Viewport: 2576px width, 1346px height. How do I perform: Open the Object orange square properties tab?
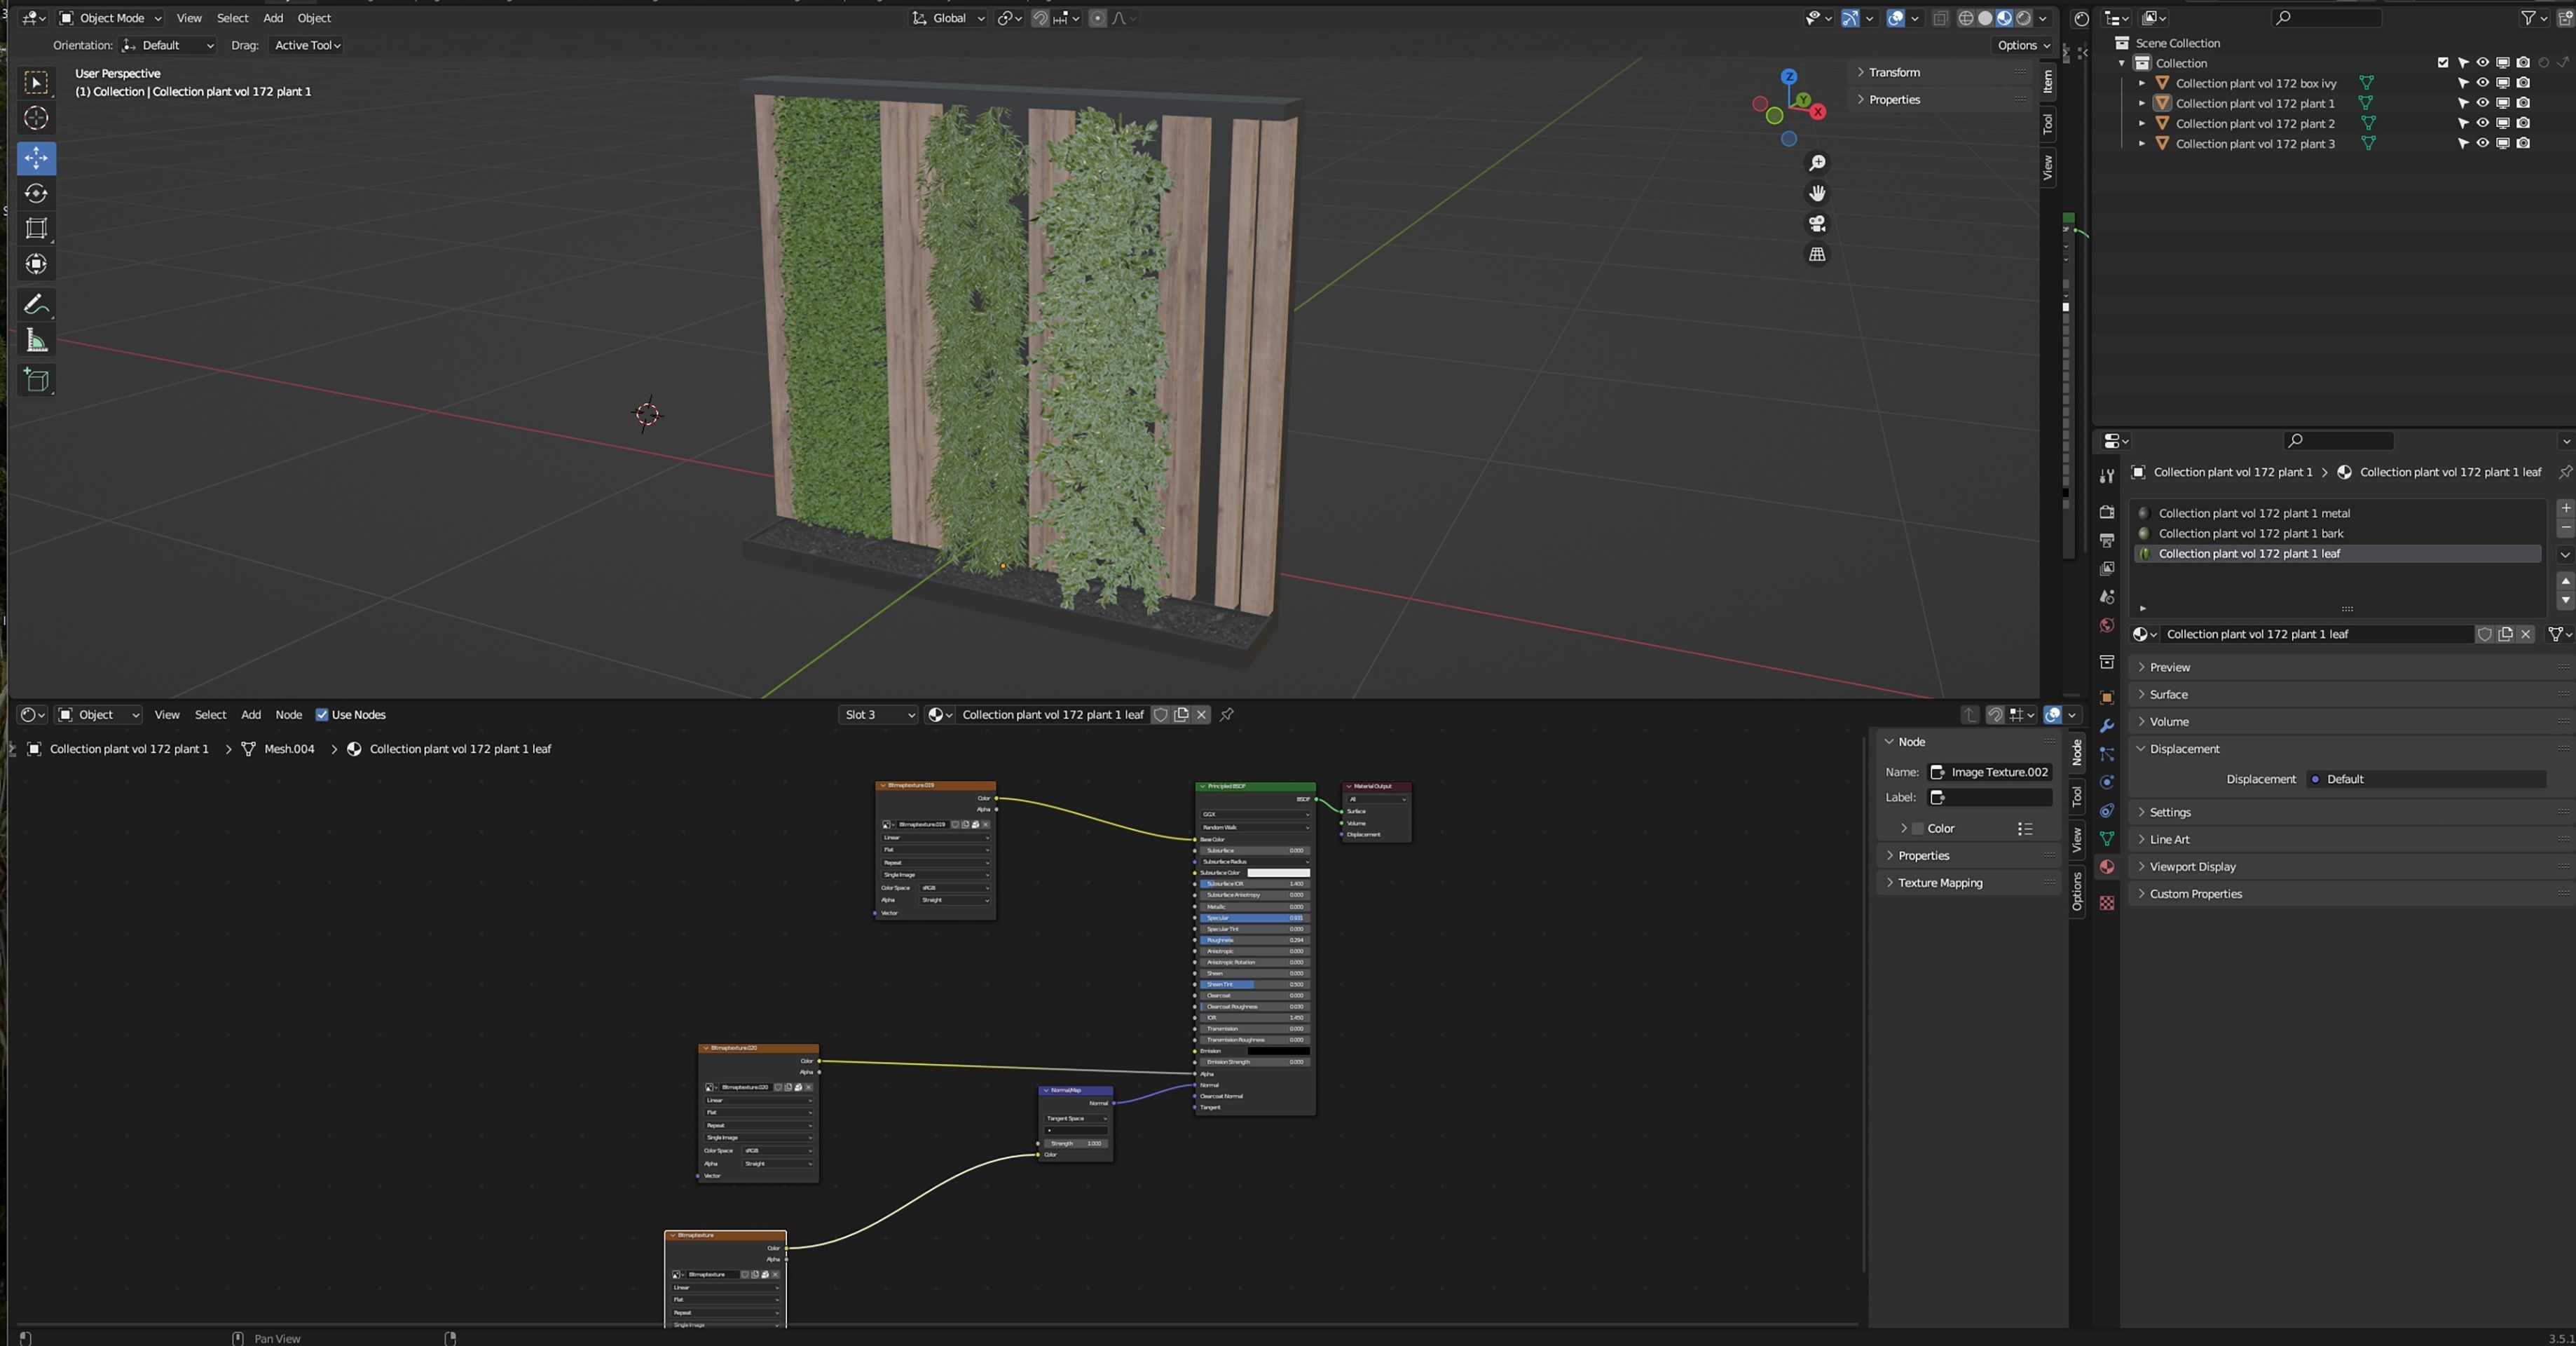tap(2107, 698)
